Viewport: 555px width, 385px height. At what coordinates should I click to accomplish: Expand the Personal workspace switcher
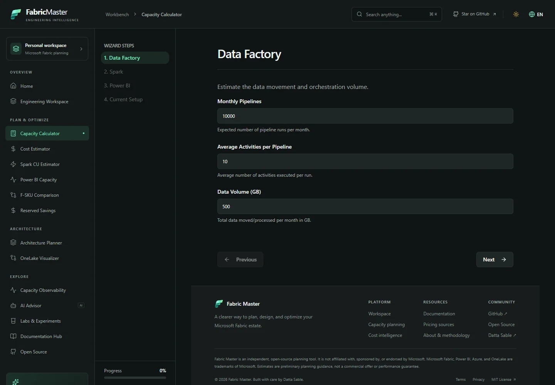click(x=47, y=49)
